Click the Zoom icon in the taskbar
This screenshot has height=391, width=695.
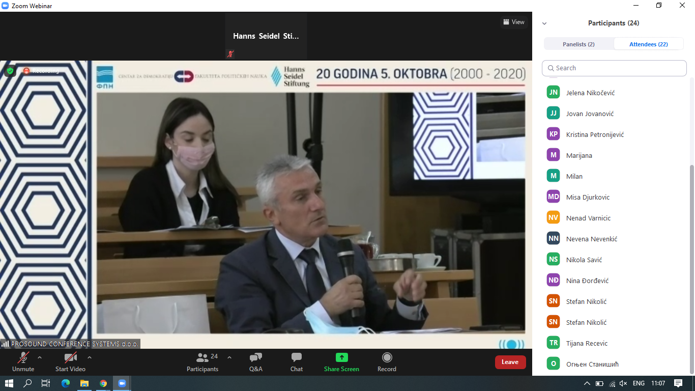(122, 383)
